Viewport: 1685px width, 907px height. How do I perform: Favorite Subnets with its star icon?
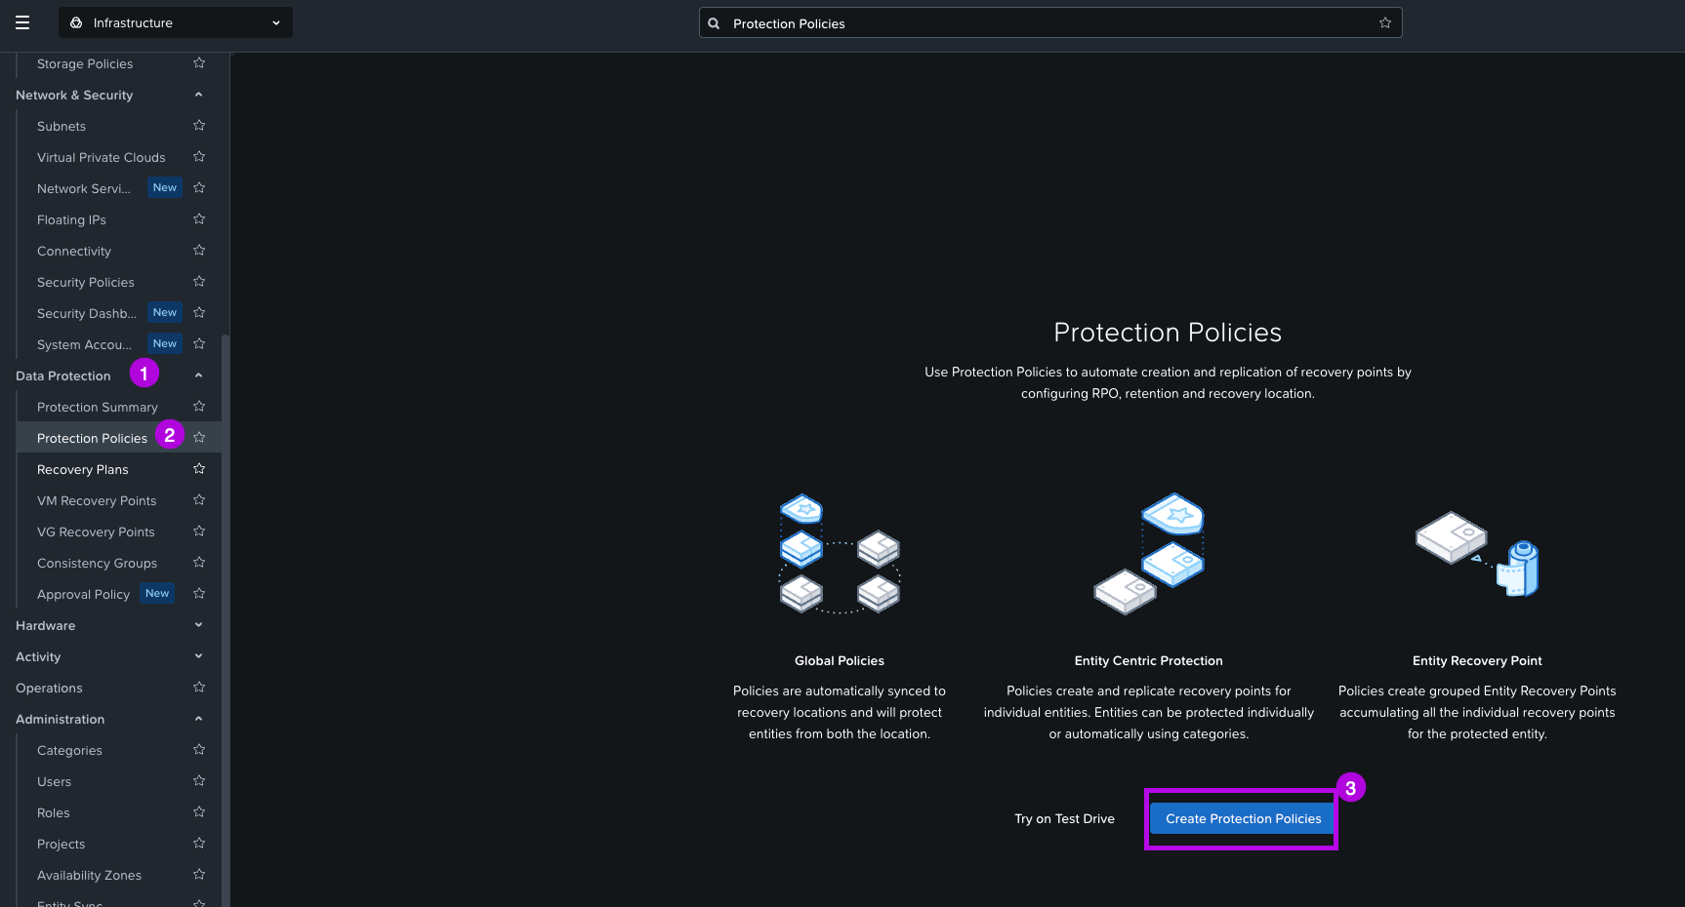click(x=199, y=126)
